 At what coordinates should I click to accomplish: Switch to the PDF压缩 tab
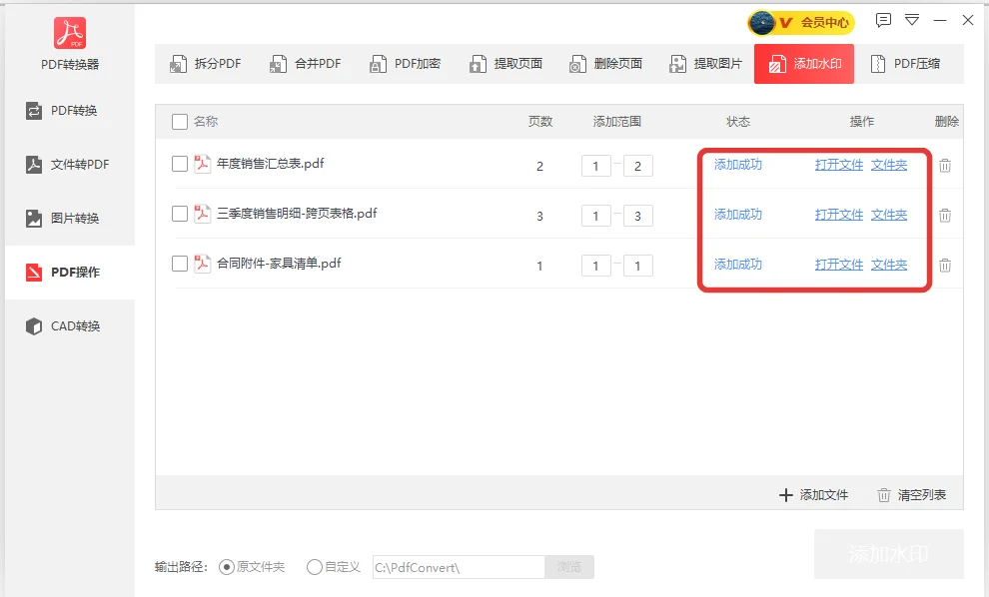click(x=904, y=64)
